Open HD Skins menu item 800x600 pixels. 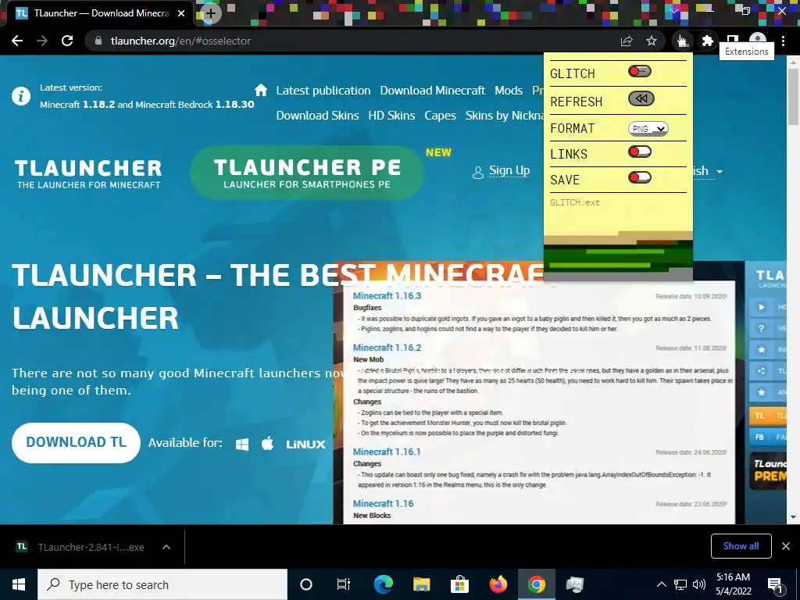pyautogui.click(x=391, y=116)
